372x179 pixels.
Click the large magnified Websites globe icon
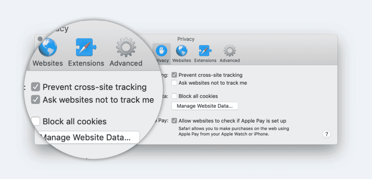[48, 47]
